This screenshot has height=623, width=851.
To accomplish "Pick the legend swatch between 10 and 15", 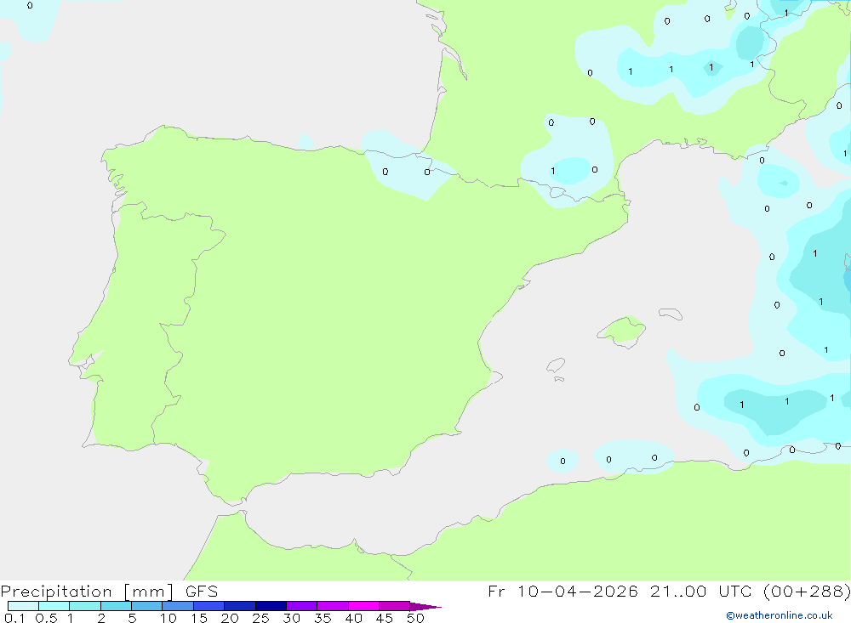I will pos(178,606).
